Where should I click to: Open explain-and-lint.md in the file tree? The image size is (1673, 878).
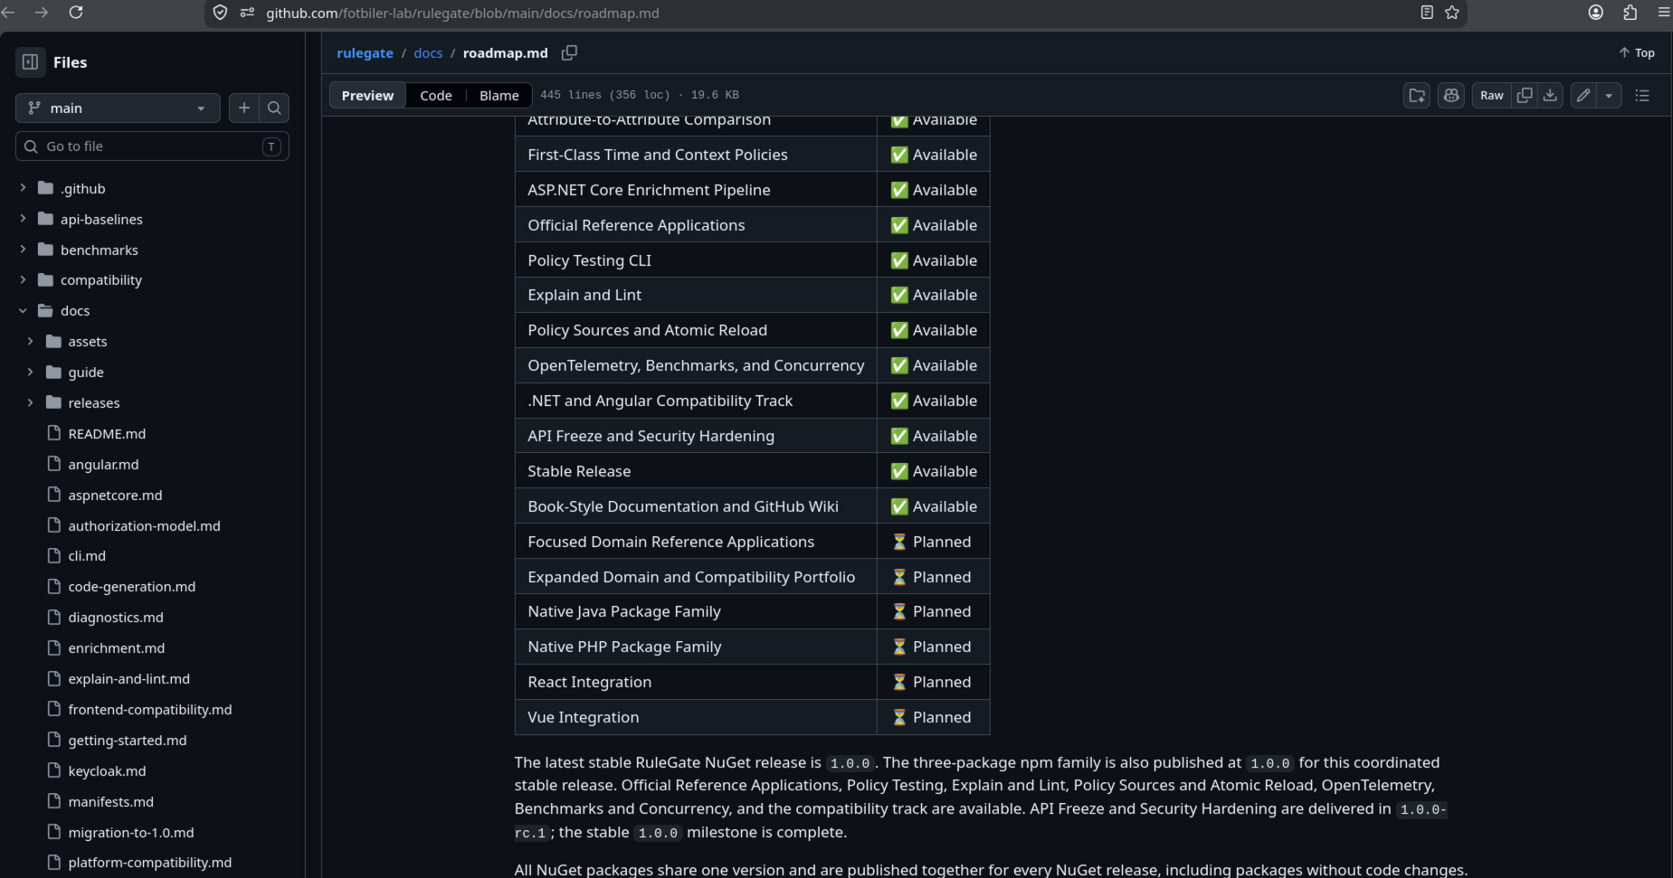[128, 679]
